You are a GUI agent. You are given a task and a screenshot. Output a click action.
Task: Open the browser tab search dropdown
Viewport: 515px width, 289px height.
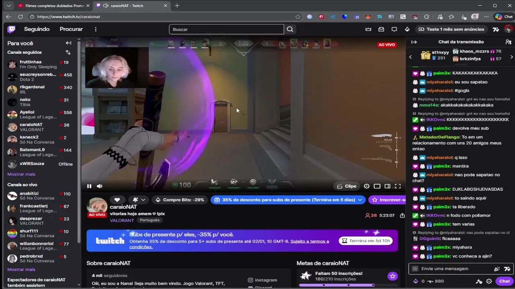point(8,6)
